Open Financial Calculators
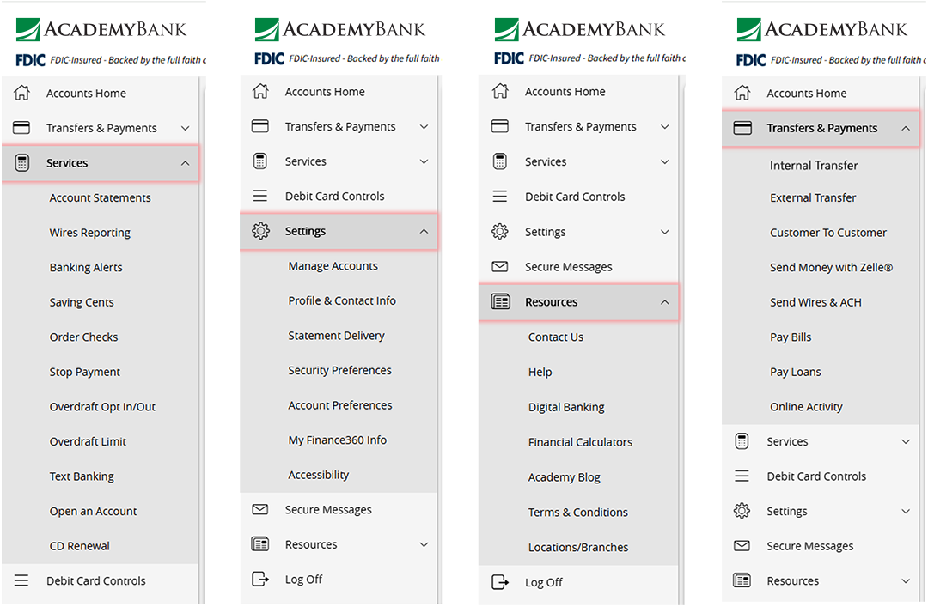The height and width of the screenshot is (607, 928). pyautogui.click(x=580, y=442)
